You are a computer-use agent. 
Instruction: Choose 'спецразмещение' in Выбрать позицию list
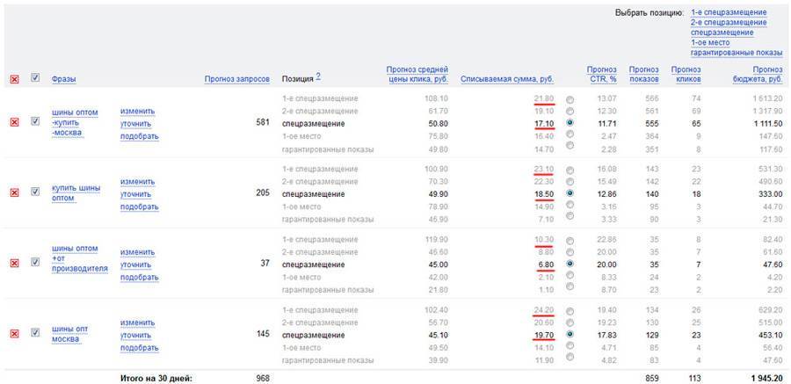(722, 33)
